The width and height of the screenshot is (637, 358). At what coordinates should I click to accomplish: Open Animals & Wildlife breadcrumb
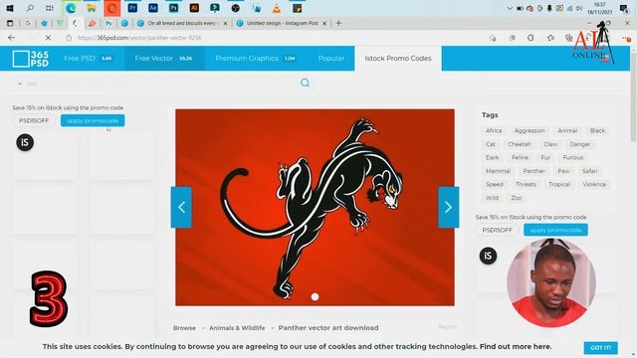pyautogui.click(x=237, y=327)
